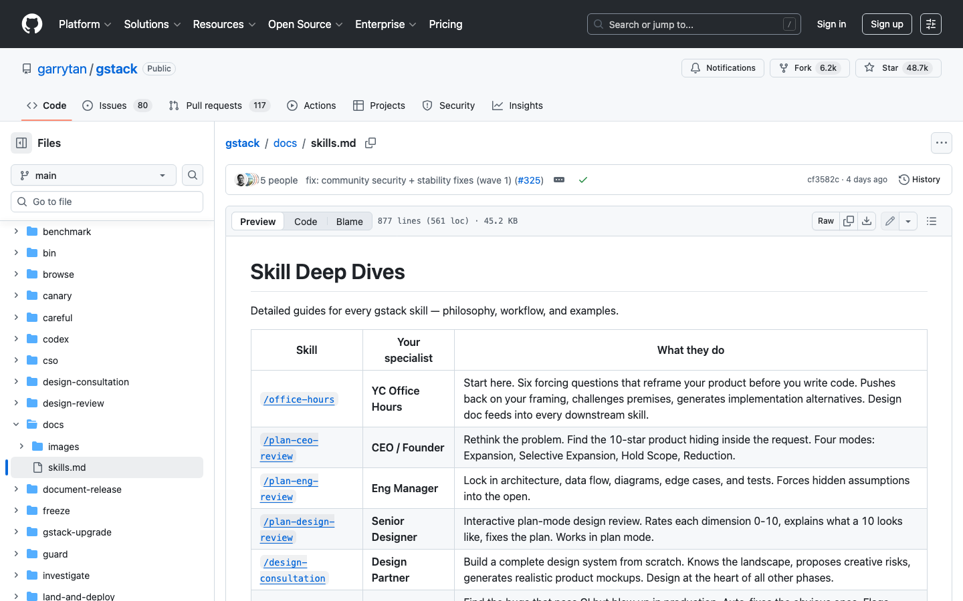Switch to the Blame view
Image resolution: width=963 pixels, height=601 pixels.
pyautogui.click(x=350, y=222)
